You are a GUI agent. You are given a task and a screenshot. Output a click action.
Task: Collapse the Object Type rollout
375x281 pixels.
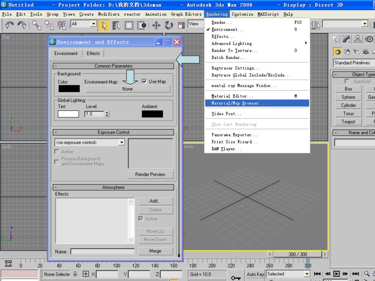click(354, 75)
